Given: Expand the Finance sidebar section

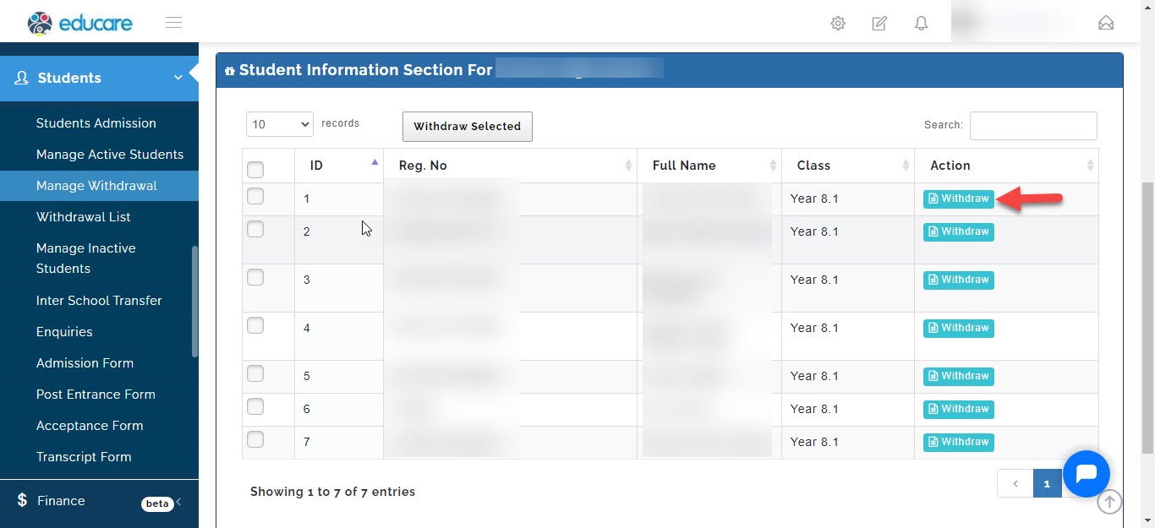Looking at the screenshot, I should [99, 501].
